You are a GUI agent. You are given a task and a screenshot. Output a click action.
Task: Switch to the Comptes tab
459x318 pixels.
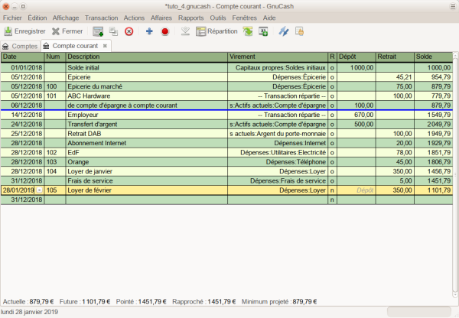[x=21, y=47]
